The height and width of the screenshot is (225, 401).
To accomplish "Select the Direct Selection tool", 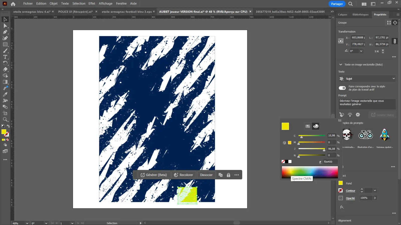I will coord(5,26).
